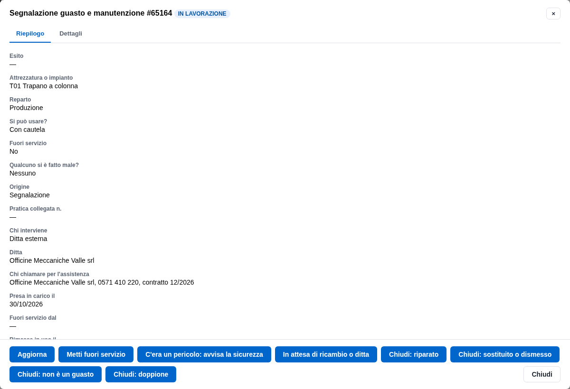Choose Chiudi: doppione button
Viewport: 570px width, 389px height.
pyautogui.click(x=141, y=374)
